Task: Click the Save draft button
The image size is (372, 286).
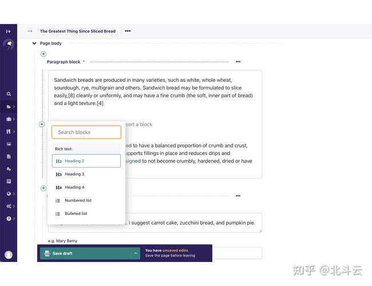Action: pyautogui.click(x=85, y=253)
